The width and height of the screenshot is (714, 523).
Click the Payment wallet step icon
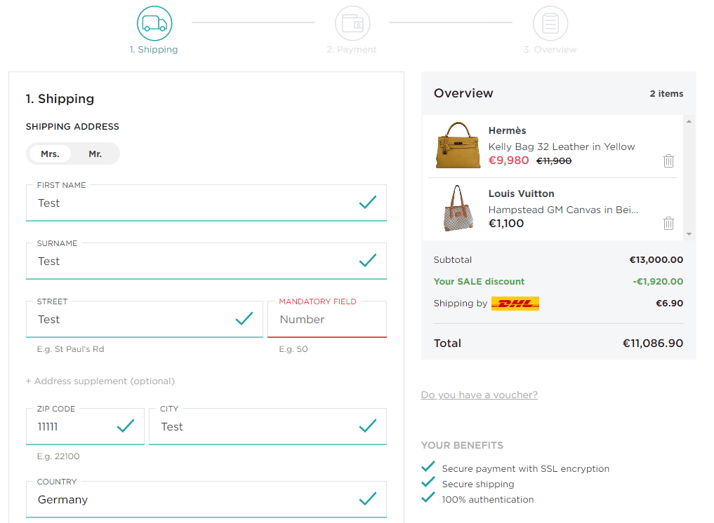coord(352,23)
